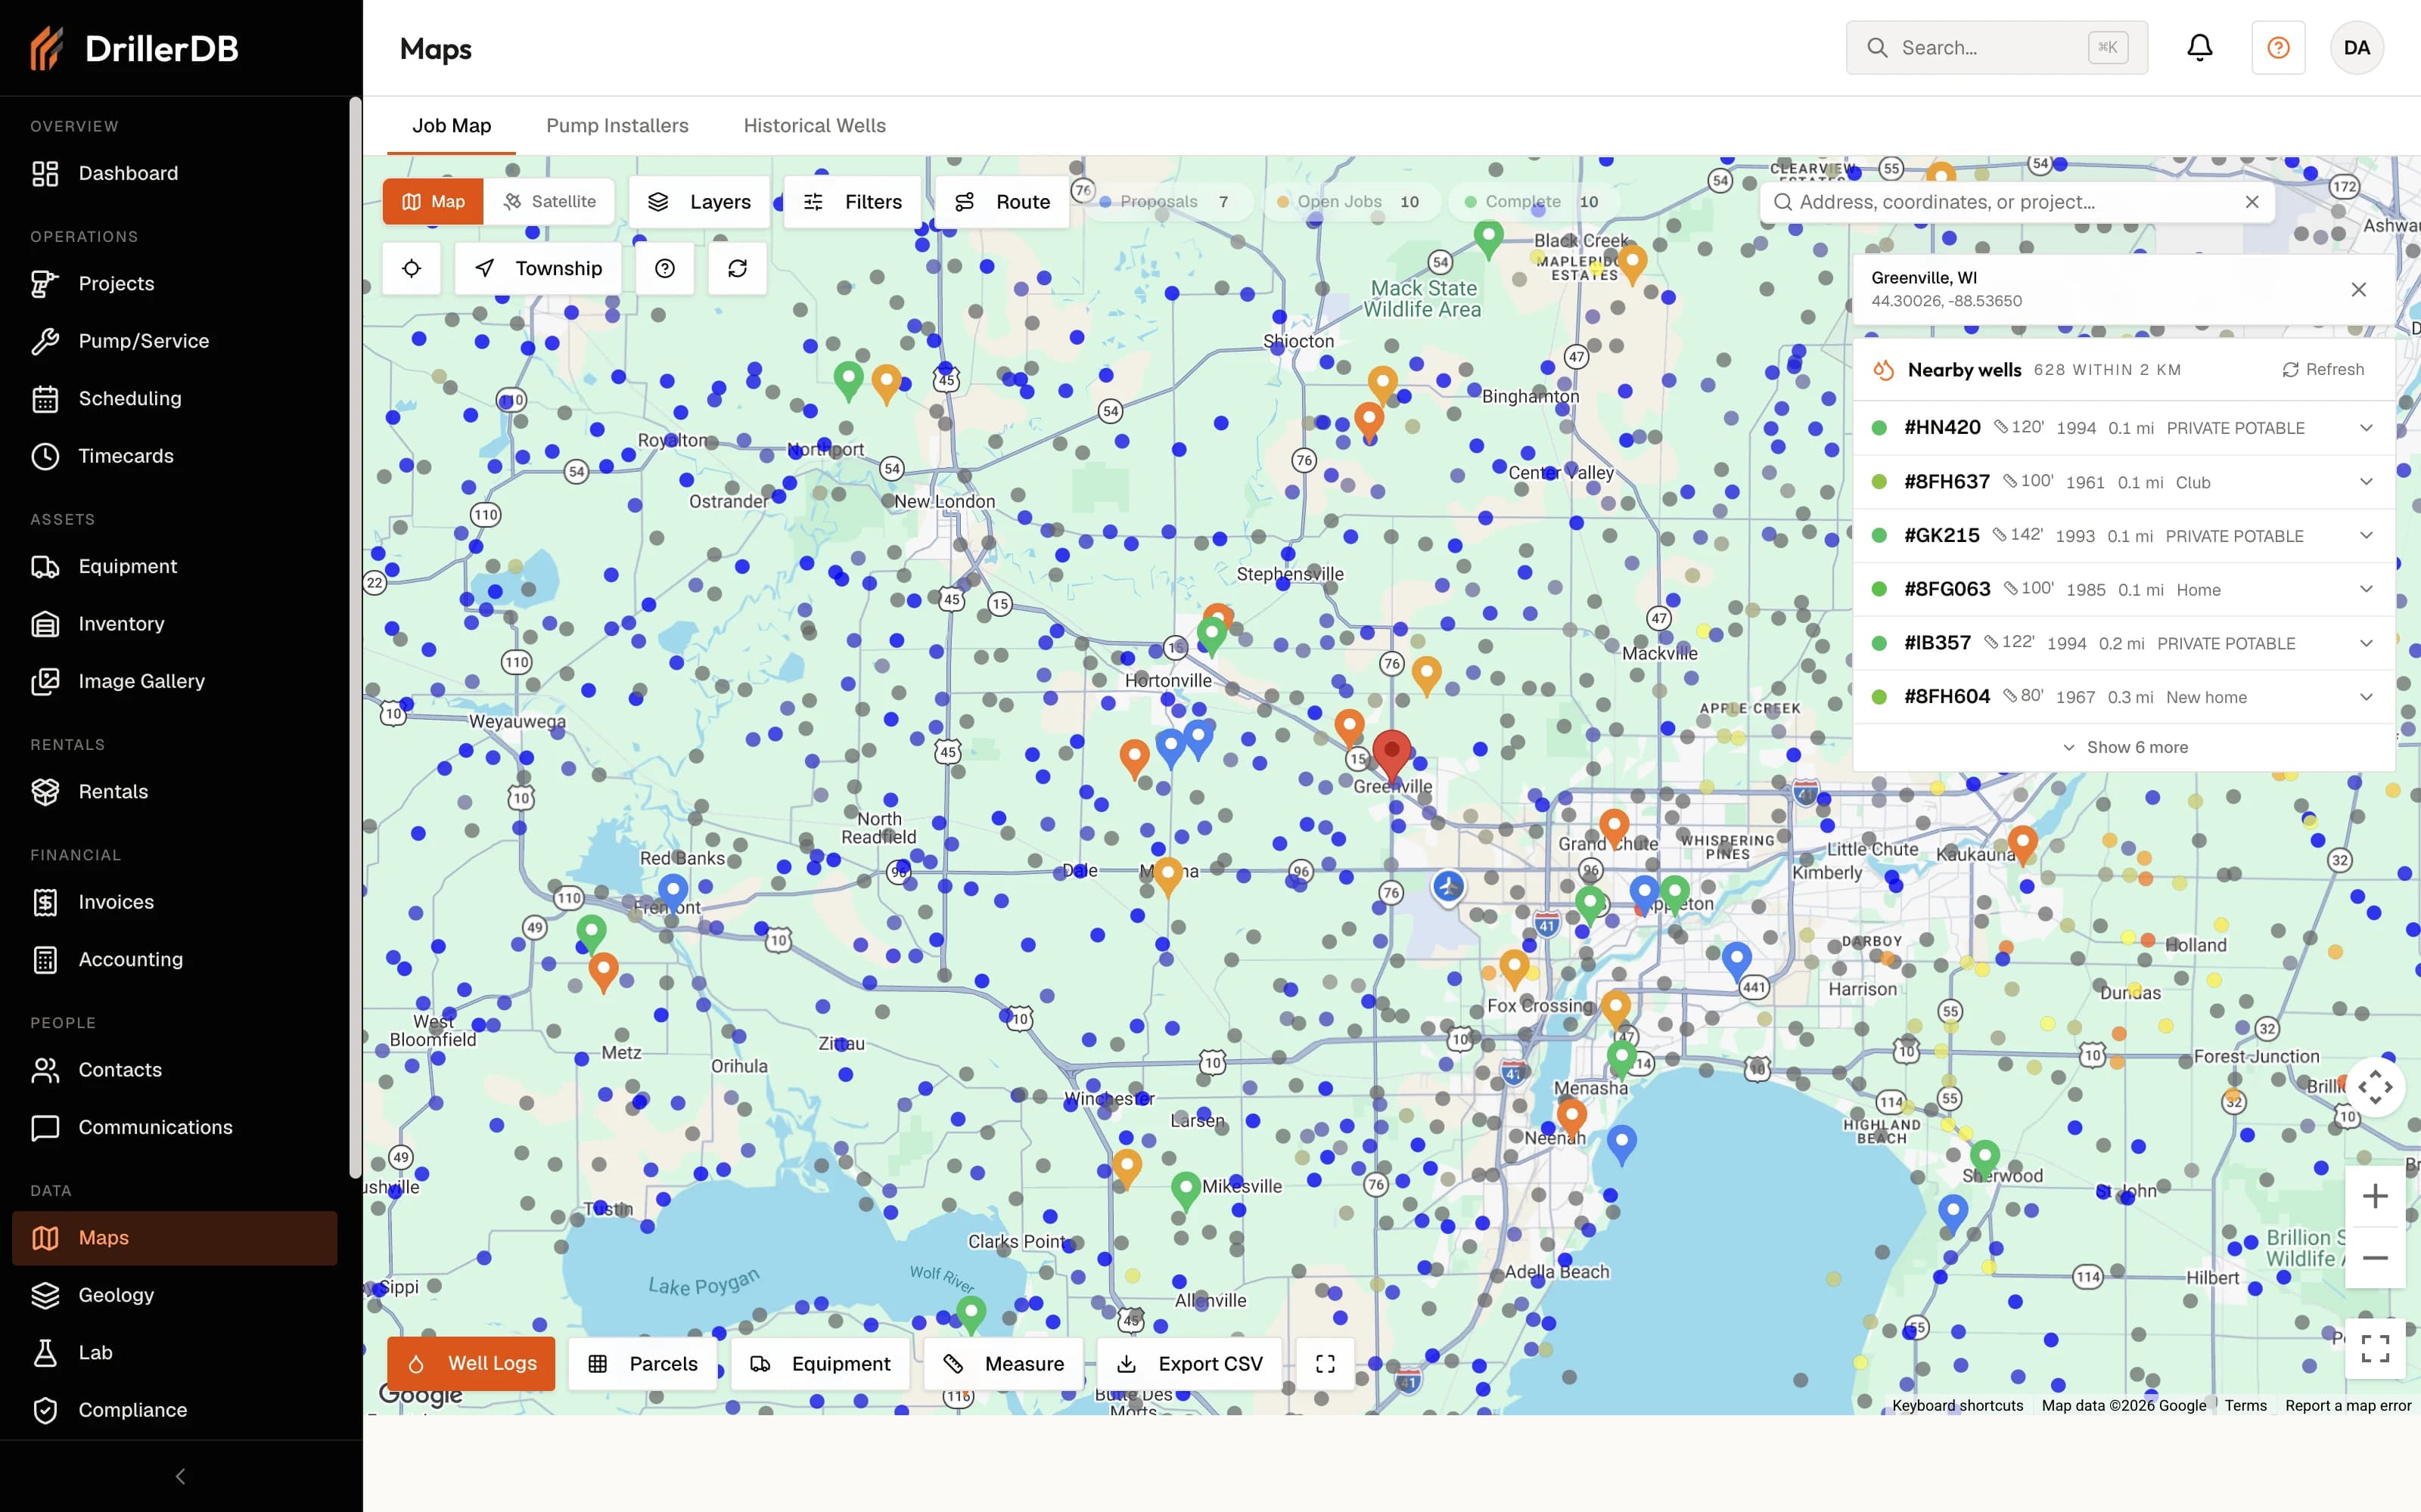Open Rentals in the sidebar
2421x1512 pixels.
[x=175, y=792]
